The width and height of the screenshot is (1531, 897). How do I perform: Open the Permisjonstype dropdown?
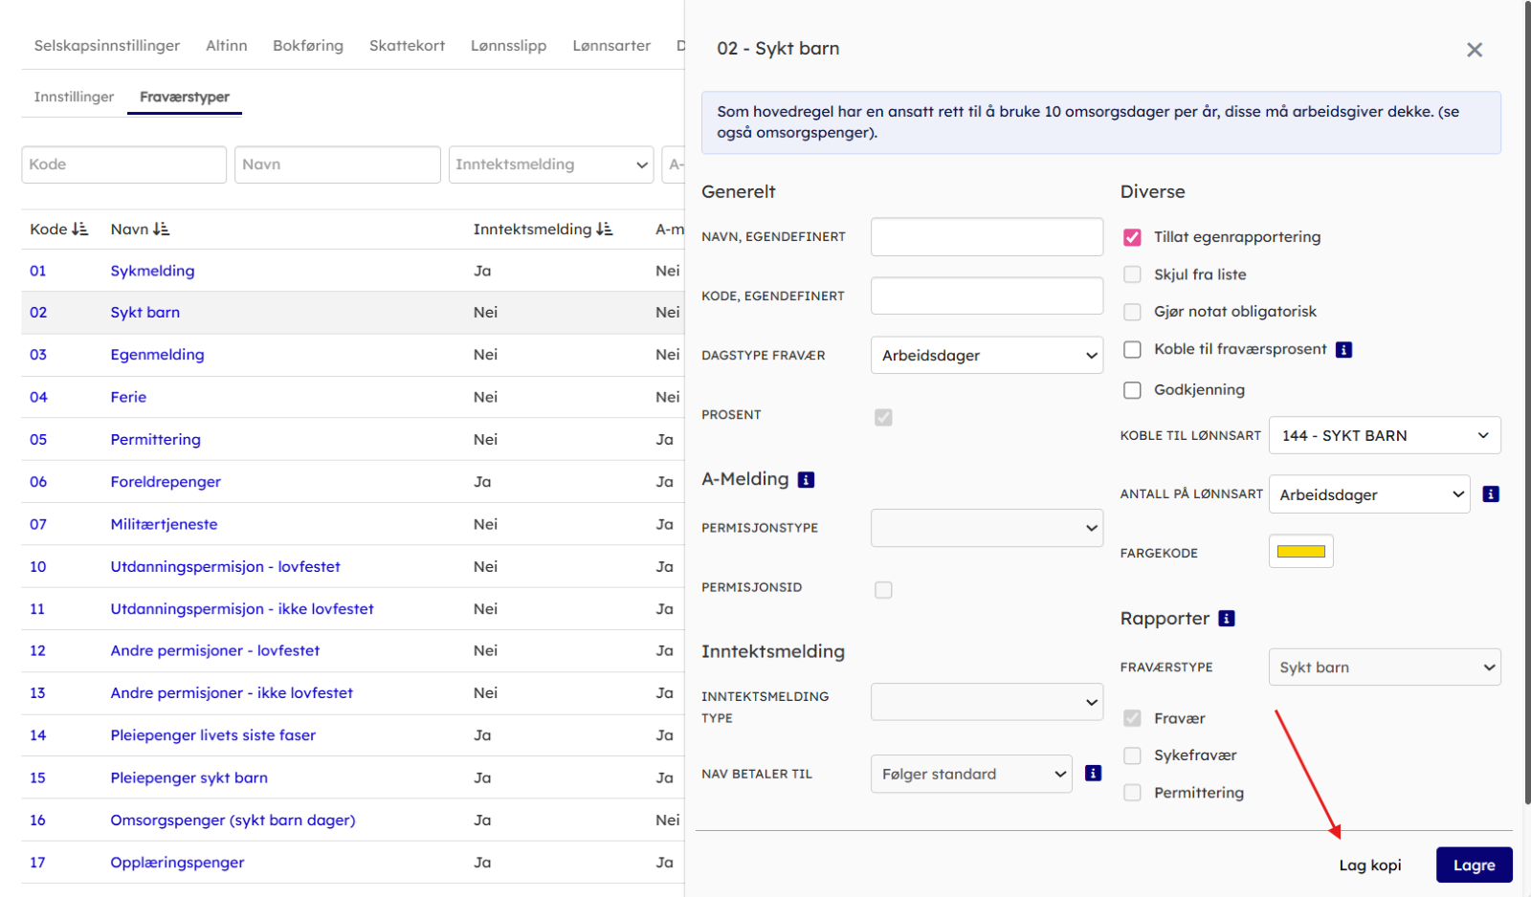(987, 528)
